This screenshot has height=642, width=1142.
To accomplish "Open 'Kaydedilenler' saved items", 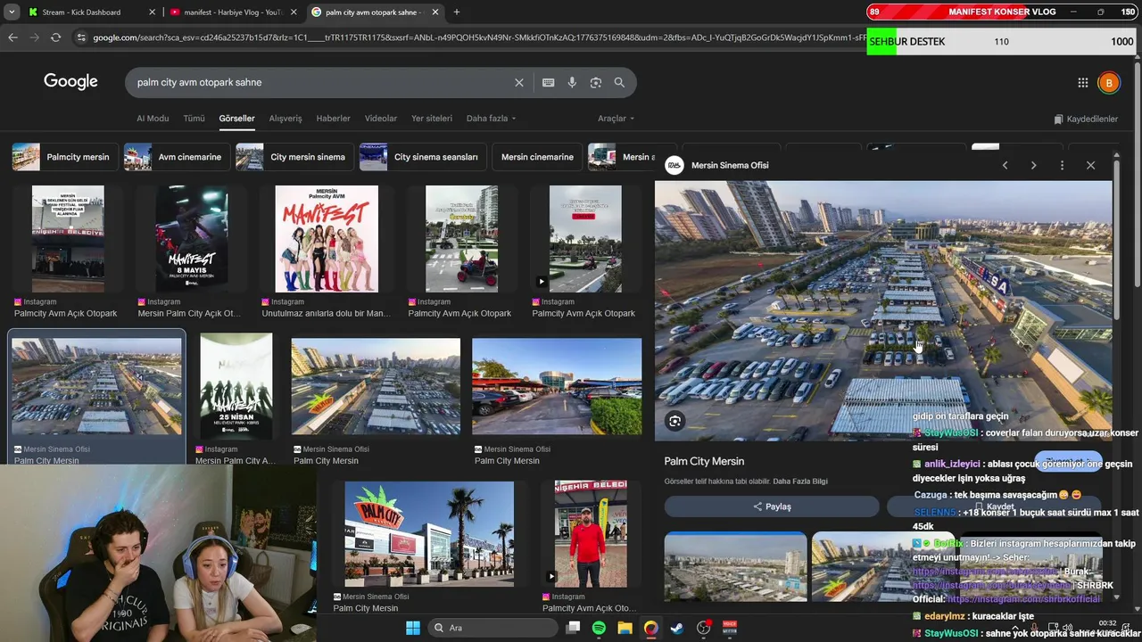I will pyautogui.click(x=1086, y=119).
